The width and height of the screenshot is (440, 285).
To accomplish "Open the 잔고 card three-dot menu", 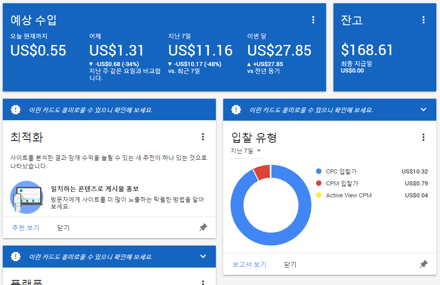I will [x=423, y=20].
